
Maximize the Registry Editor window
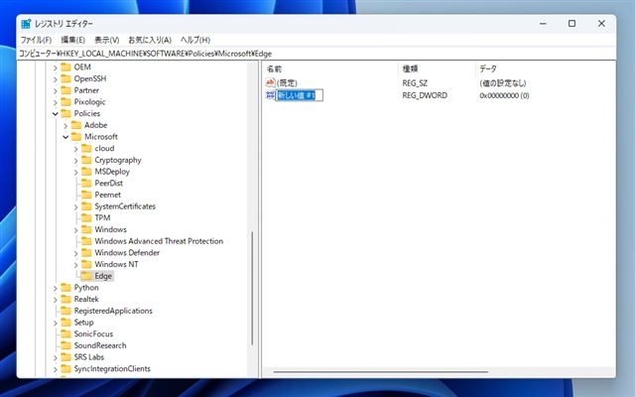pyautogui.click(x=571, y=24)
